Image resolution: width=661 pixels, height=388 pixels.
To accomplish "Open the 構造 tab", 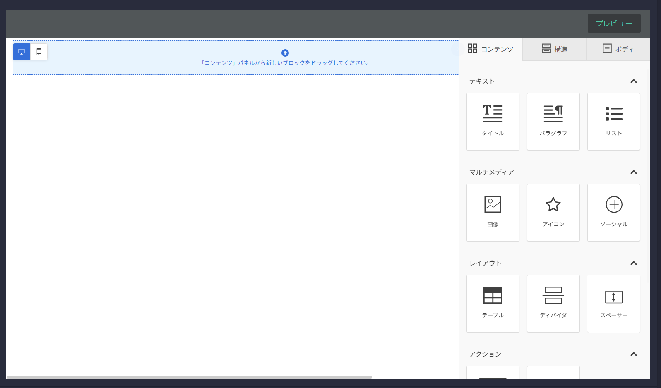I will (555, 49).
